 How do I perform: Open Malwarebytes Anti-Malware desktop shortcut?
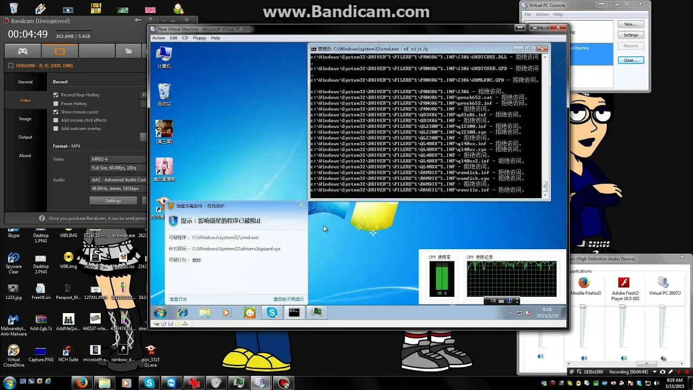[x=14, y=325]
